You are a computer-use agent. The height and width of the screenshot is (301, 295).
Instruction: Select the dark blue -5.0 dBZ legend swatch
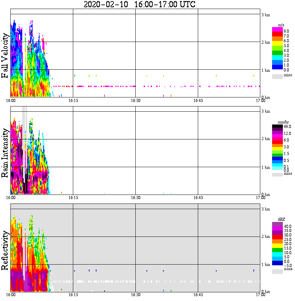(277, 263)
